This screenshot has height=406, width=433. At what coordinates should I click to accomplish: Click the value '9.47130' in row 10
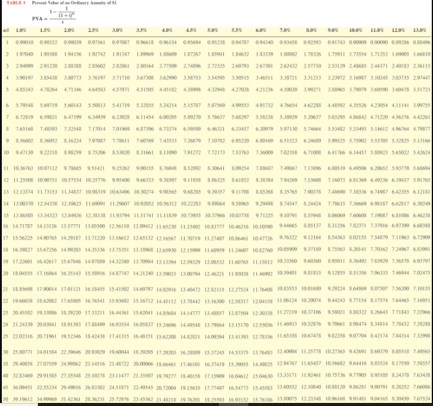tap(25, 152)
